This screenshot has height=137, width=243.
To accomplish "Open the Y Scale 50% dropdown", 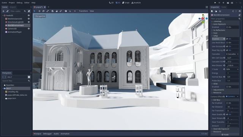I will click(232, 69).
